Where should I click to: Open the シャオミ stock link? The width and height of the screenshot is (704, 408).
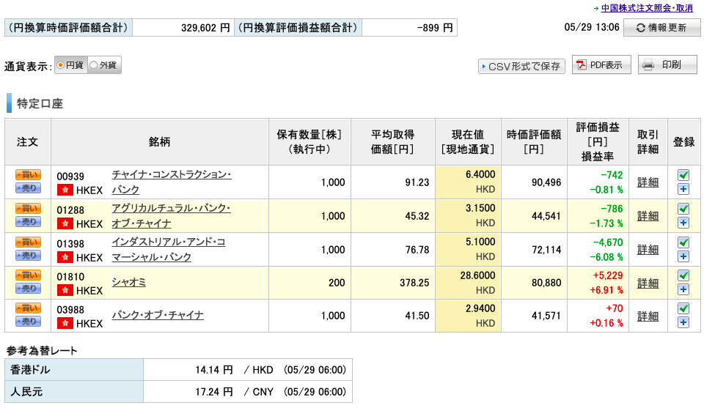click(128, 282)
